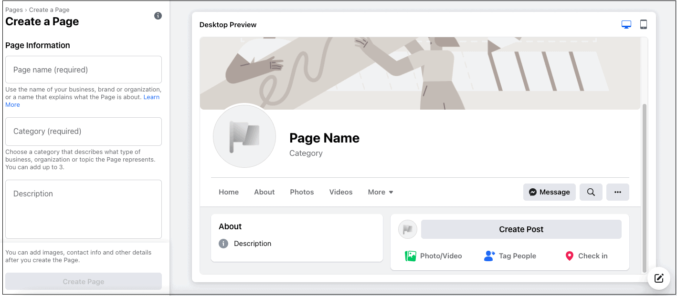Click the small flag avatar beside Create Post
677x296 pixels.
pos(408,229)
